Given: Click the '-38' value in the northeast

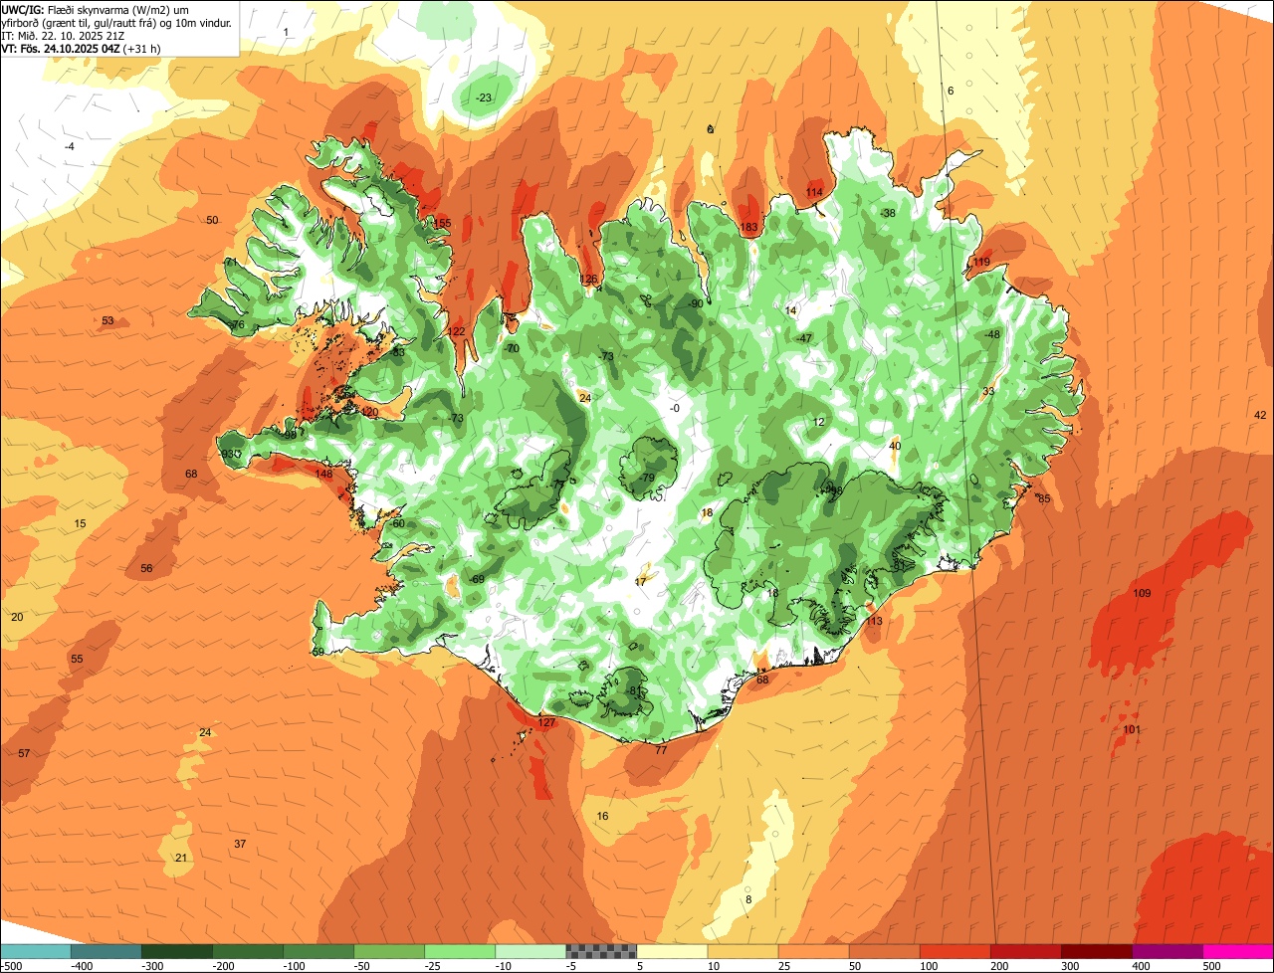Looking at the screenshot, I should 888,213.
